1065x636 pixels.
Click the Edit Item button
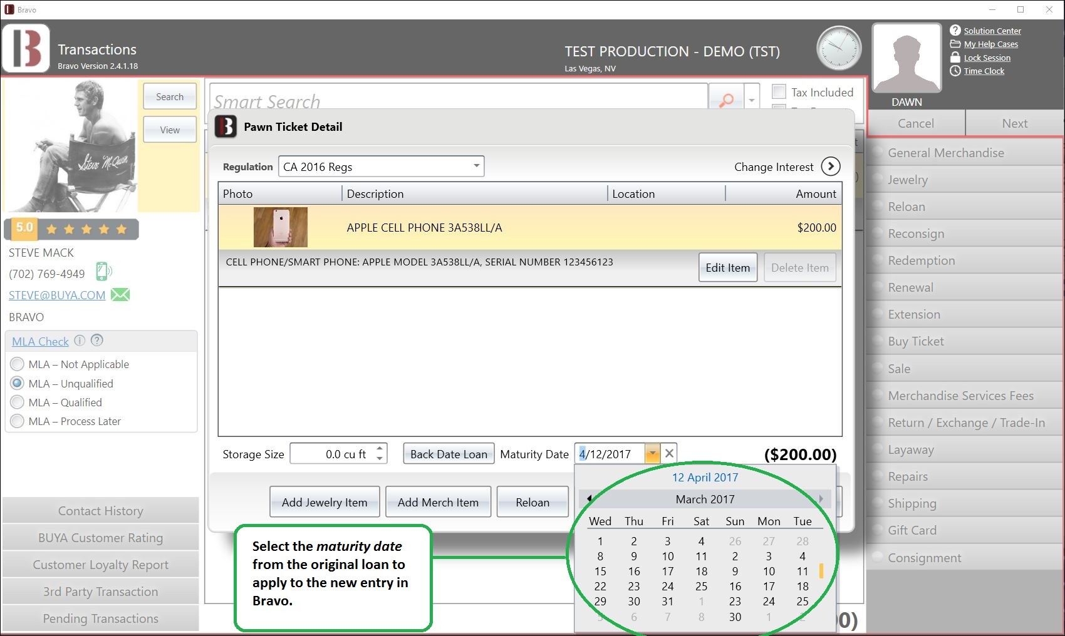(x=728, y=267)
